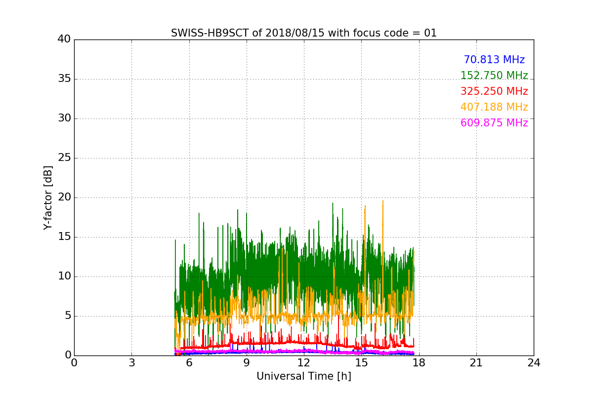Image resolution: width=593 pixels, height=395 pixels.
Task: Select the 325.250 MHz legend entry
Action: tap(494, 91)
